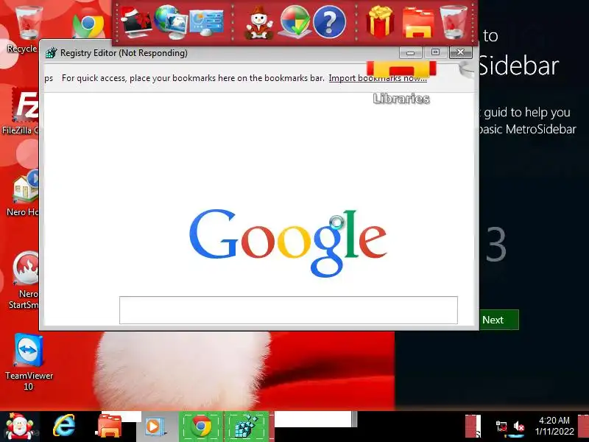
Task: Close the Registry Editor window
Action: pos(461,52)
